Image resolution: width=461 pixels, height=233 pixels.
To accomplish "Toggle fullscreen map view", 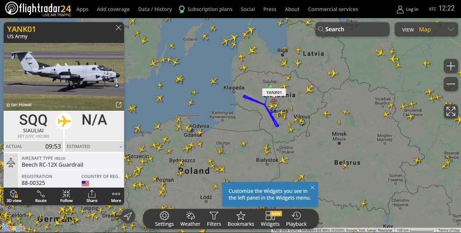I will (451, 111).
